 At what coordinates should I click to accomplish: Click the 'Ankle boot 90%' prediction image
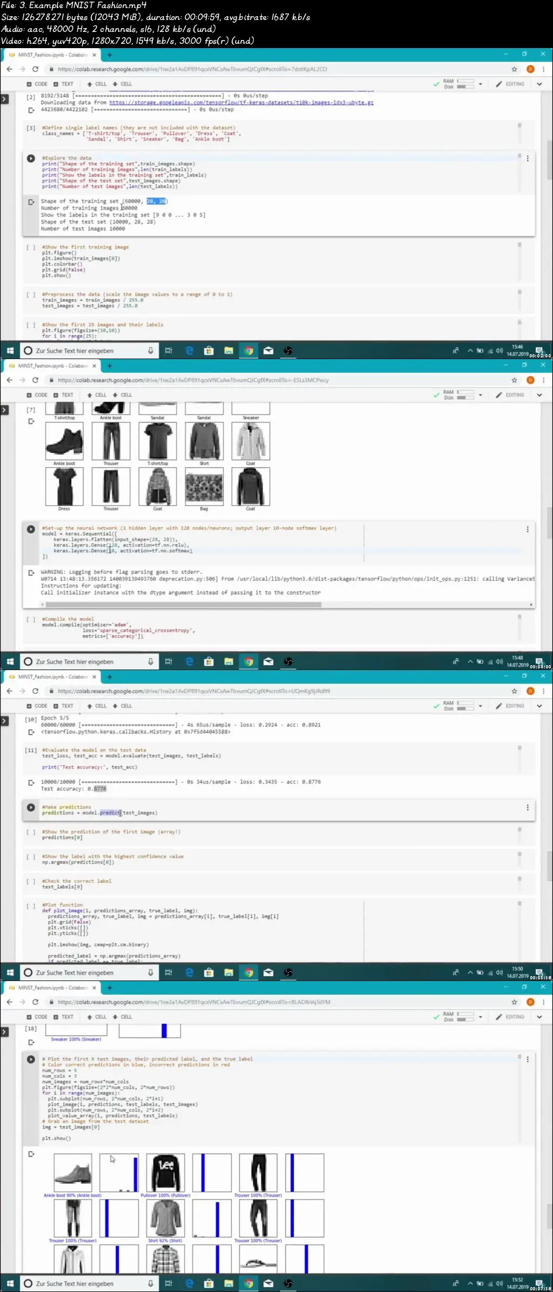73,1173
